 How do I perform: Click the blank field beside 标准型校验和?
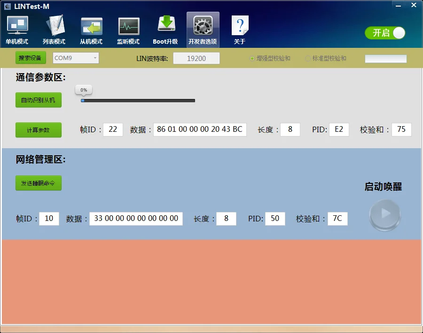386,59
